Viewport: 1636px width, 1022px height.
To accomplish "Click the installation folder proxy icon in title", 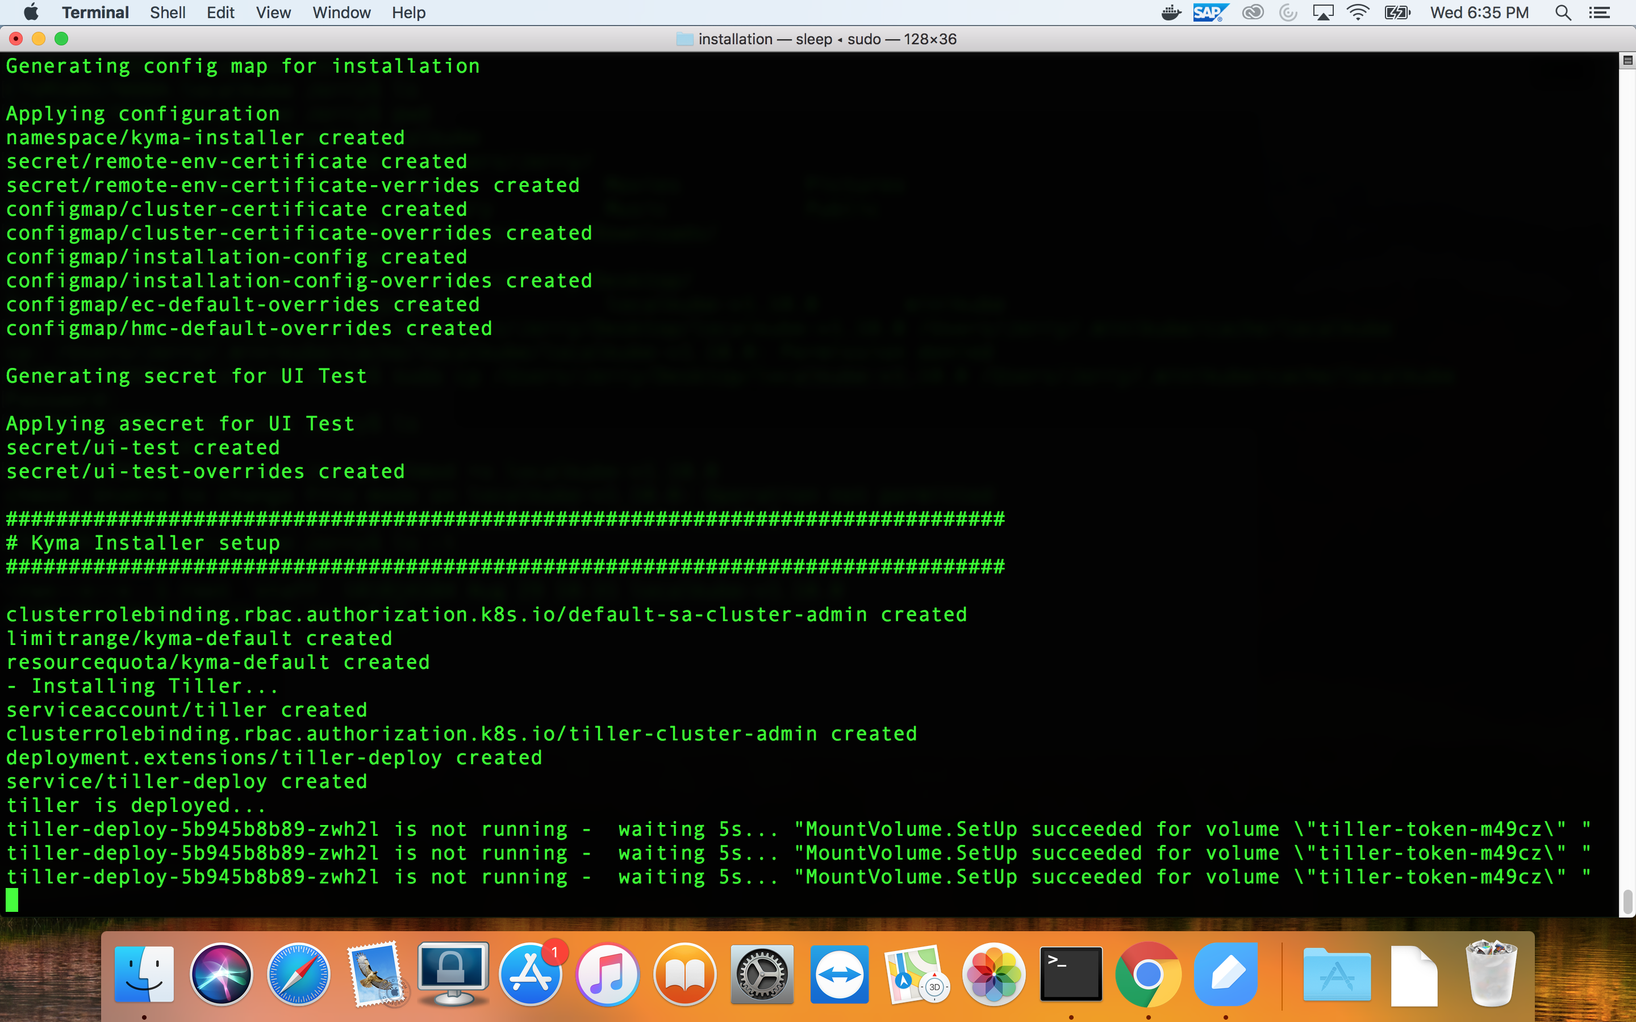I will (685, 39).
